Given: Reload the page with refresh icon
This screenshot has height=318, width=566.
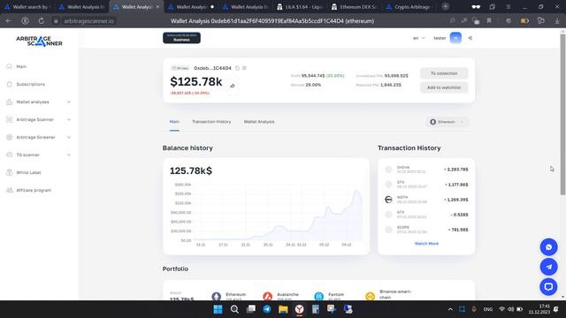Looking at the screenshot, I should [42, 21].
